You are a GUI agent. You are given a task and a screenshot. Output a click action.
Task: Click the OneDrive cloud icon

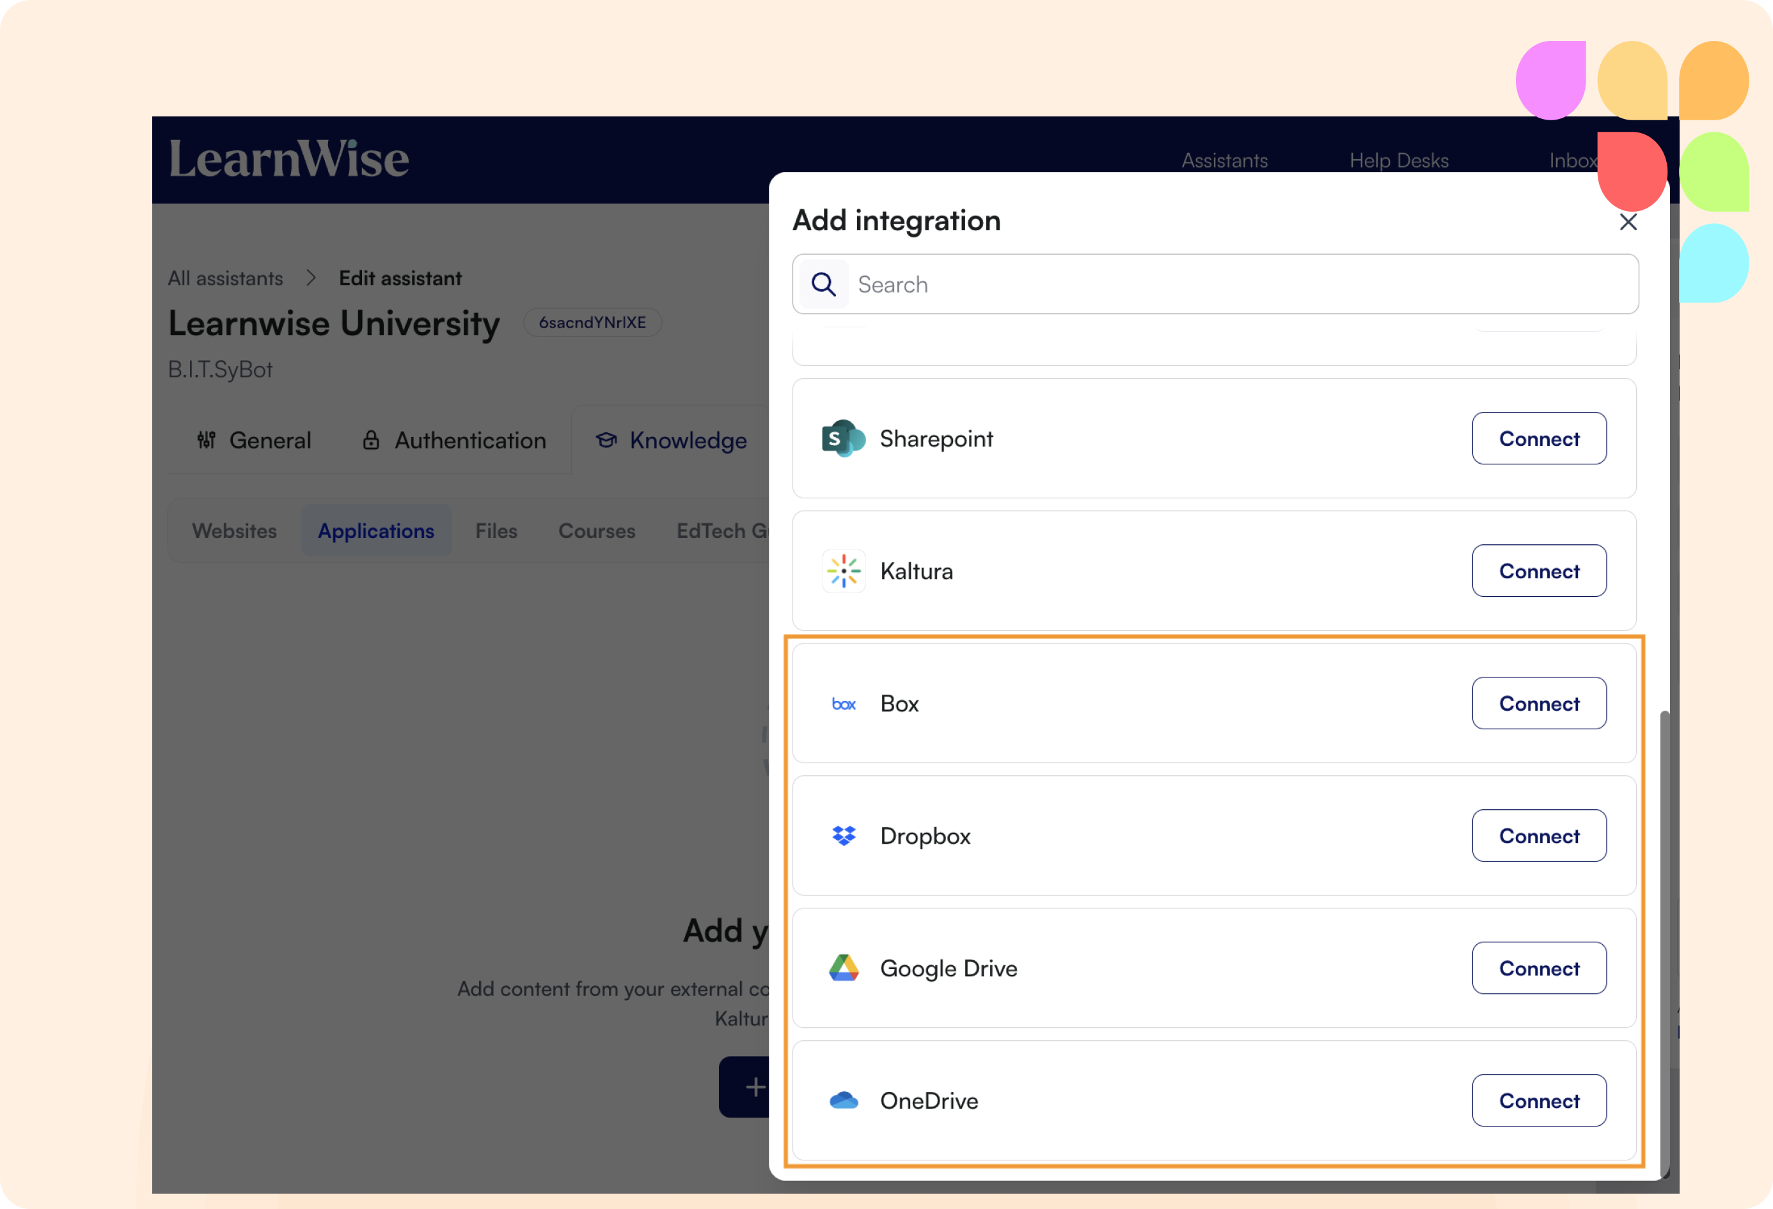coord(843,1101)
